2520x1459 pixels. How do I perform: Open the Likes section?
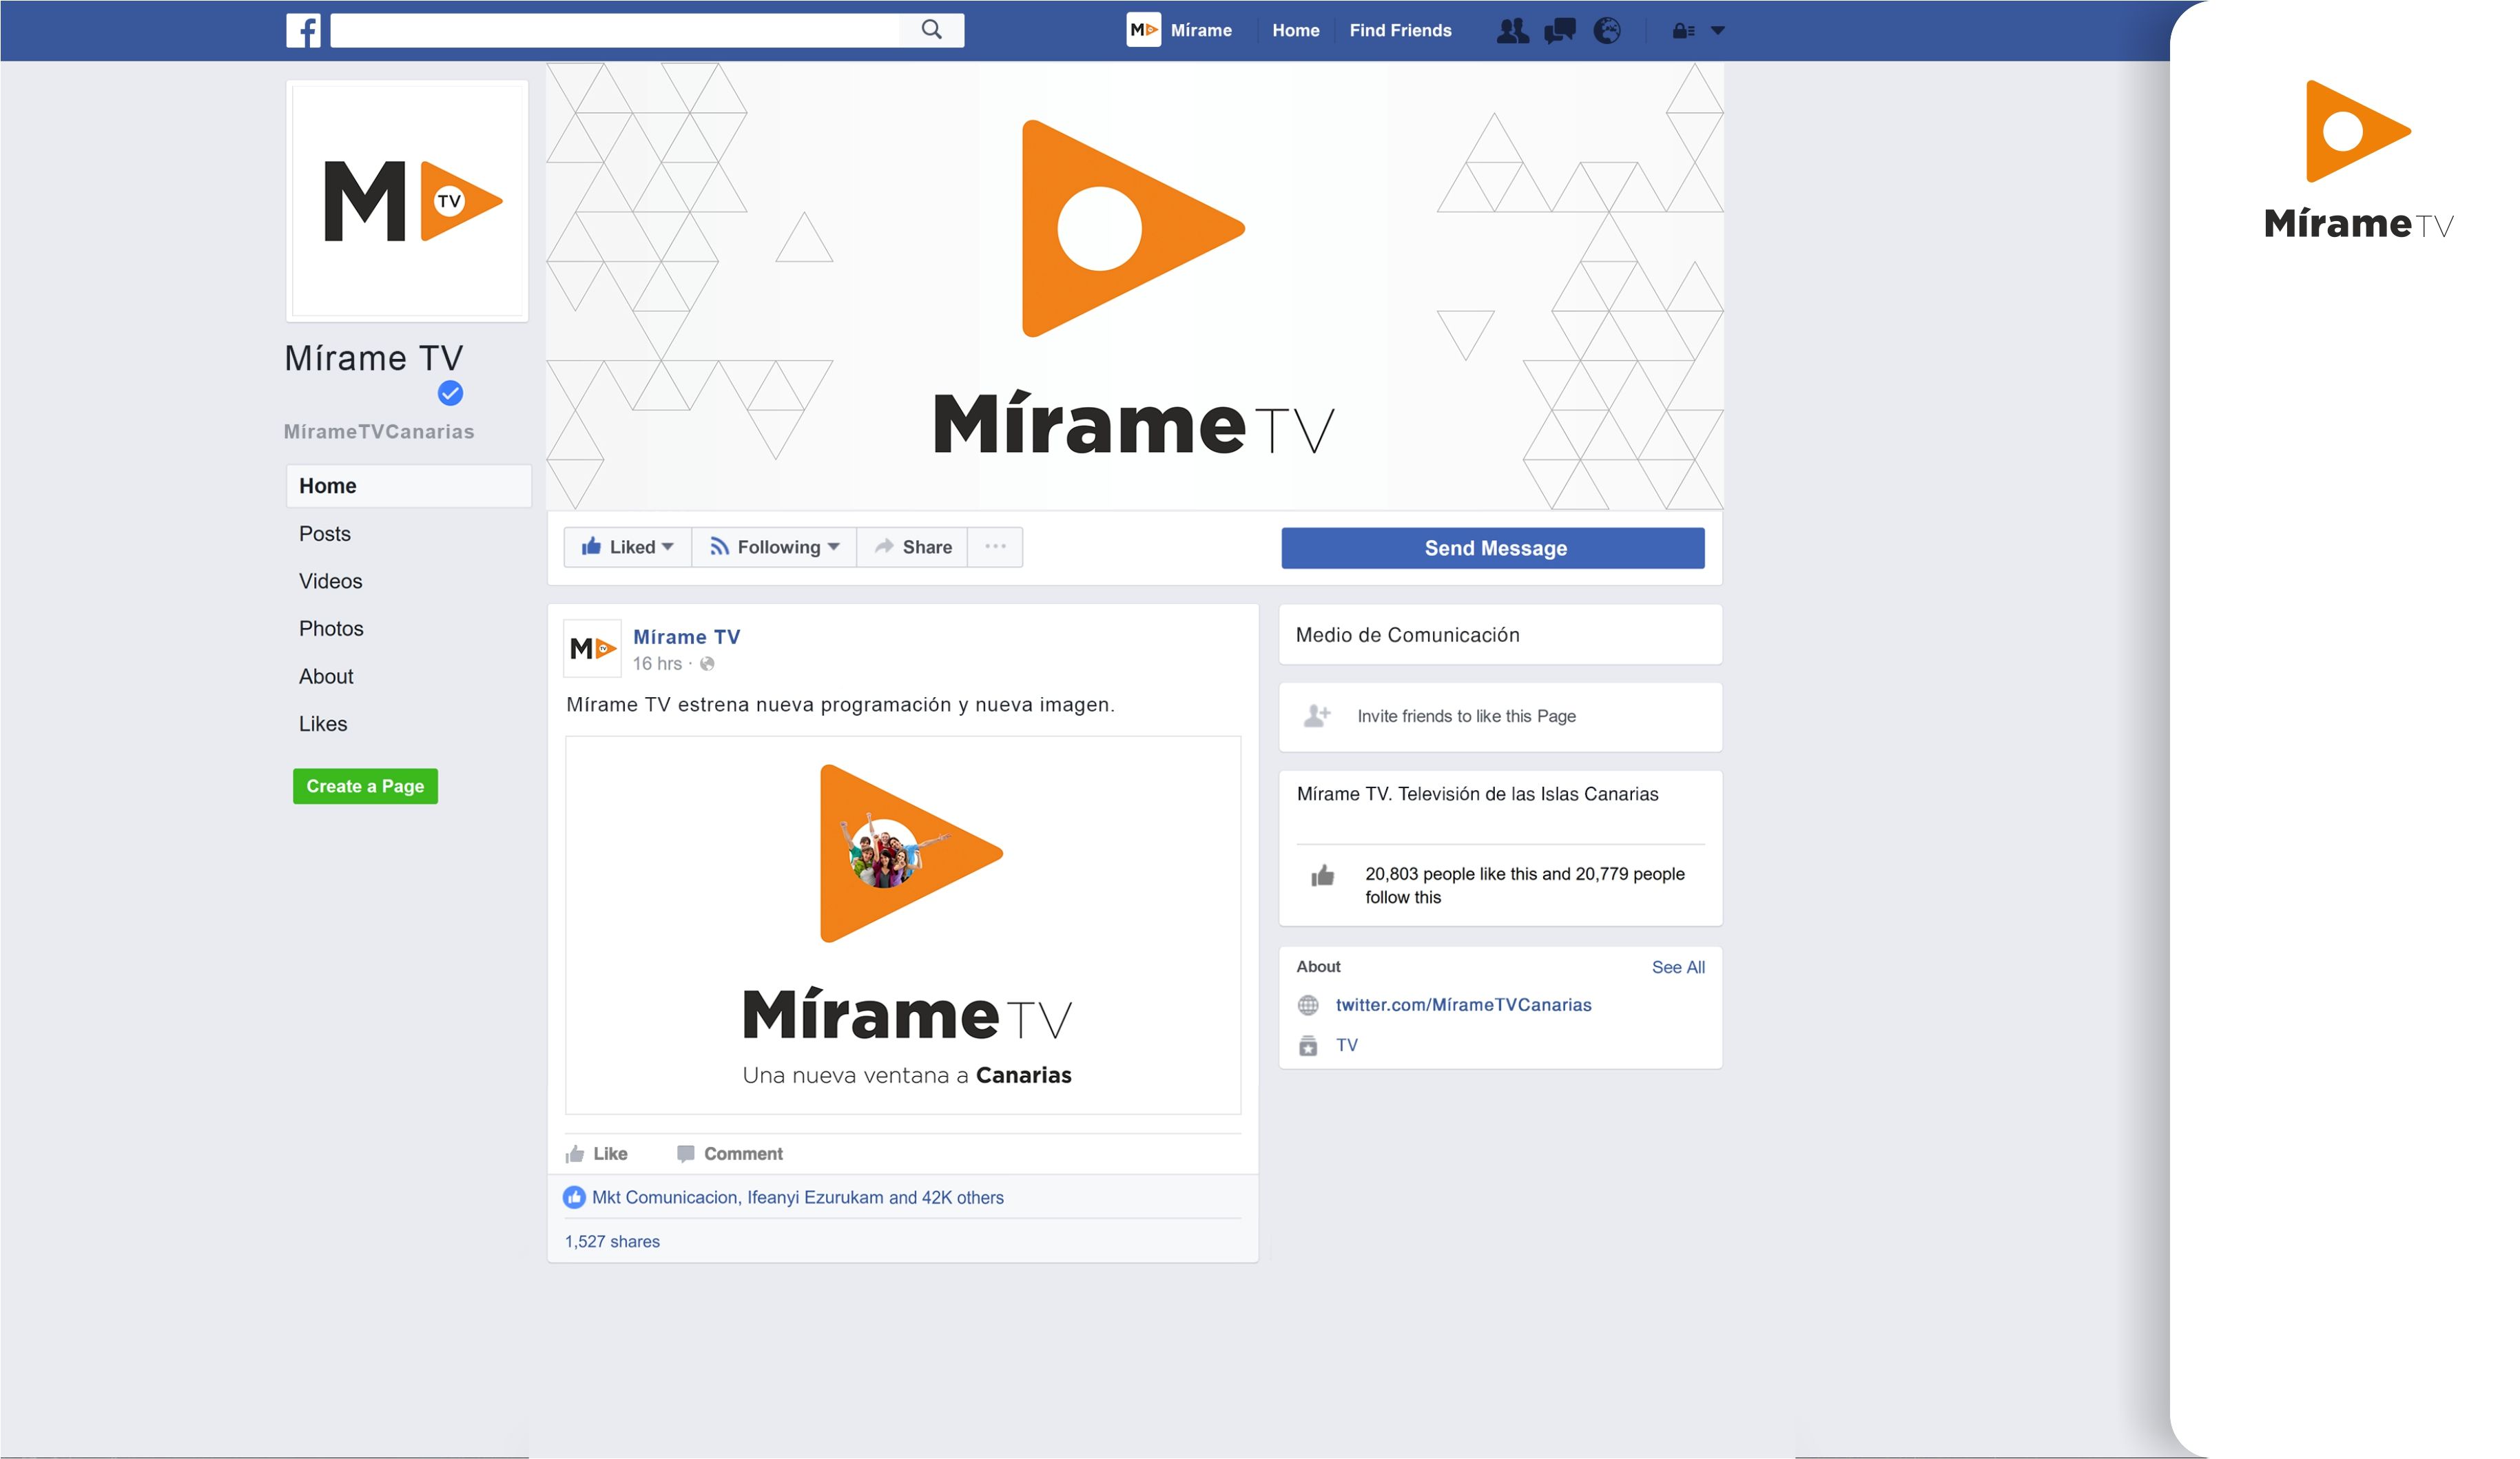(323, 724)
